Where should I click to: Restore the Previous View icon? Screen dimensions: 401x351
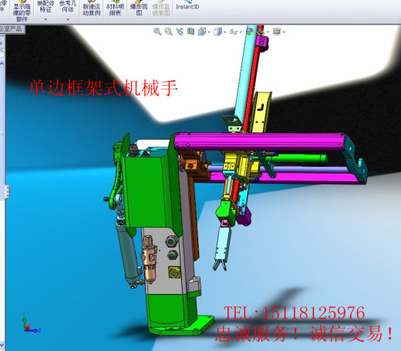180,32
